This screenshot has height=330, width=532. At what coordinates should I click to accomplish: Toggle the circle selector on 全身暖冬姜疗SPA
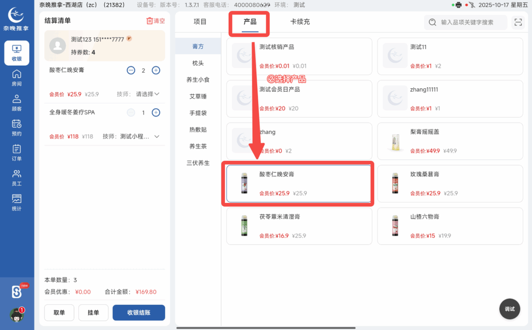pos(131,112)
